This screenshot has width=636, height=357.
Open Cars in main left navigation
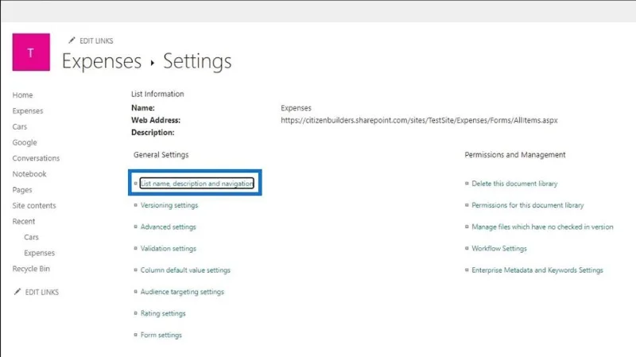point(19,126)
